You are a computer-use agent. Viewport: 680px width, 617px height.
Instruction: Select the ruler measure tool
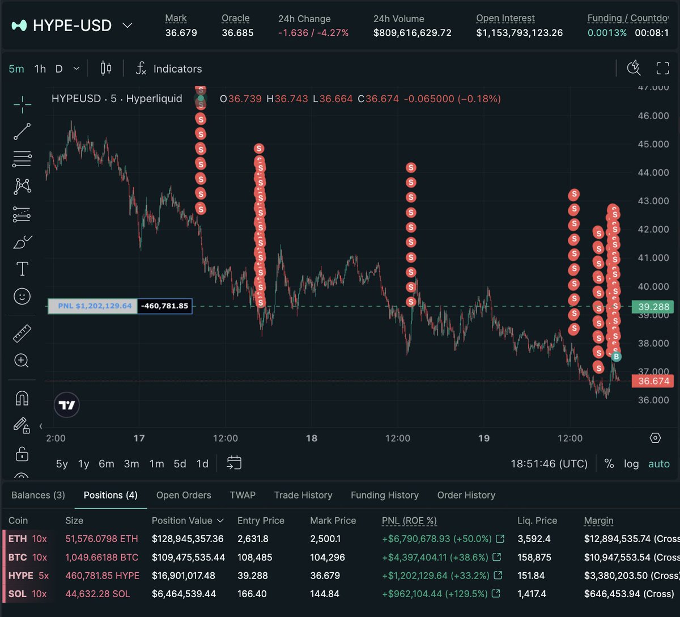[x=22, y=333]
